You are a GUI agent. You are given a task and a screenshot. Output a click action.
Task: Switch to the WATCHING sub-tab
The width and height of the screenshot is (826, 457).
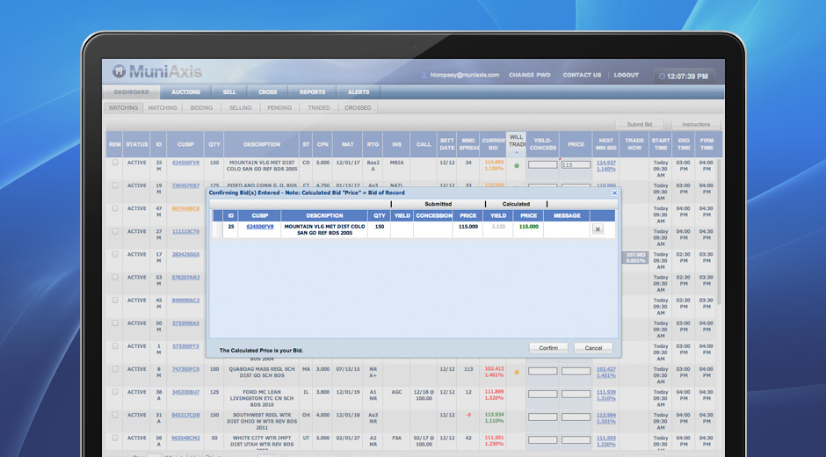point(123,107)
